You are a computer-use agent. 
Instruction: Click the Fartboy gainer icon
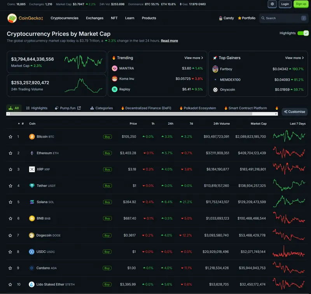215,69
